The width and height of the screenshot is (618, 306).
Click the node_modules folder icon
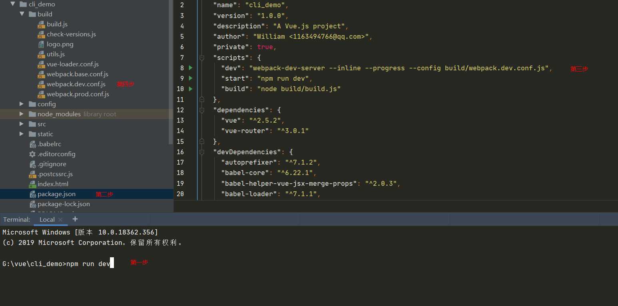[x=32, y=114]
